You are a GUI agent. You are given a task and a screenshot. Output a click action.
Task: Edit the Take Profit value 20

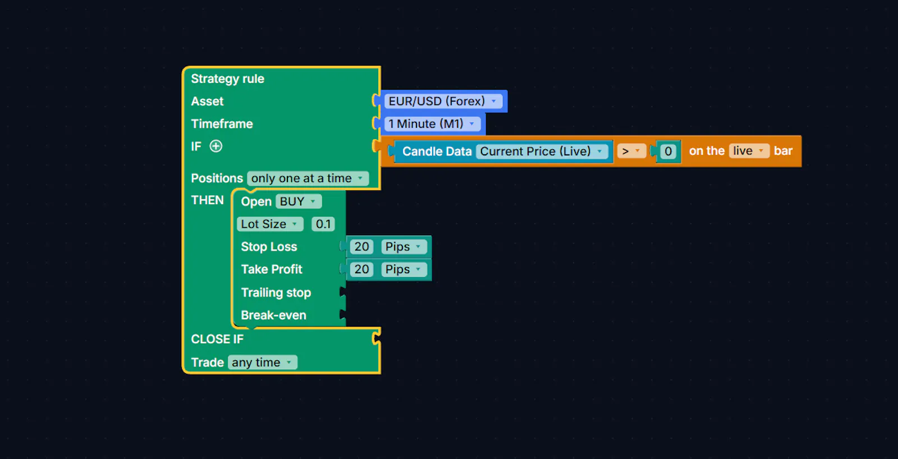click(362, 269)
